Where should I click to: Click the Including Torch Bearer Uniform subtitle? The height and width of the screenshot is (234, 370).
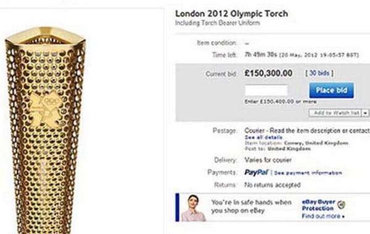[217, 23]
